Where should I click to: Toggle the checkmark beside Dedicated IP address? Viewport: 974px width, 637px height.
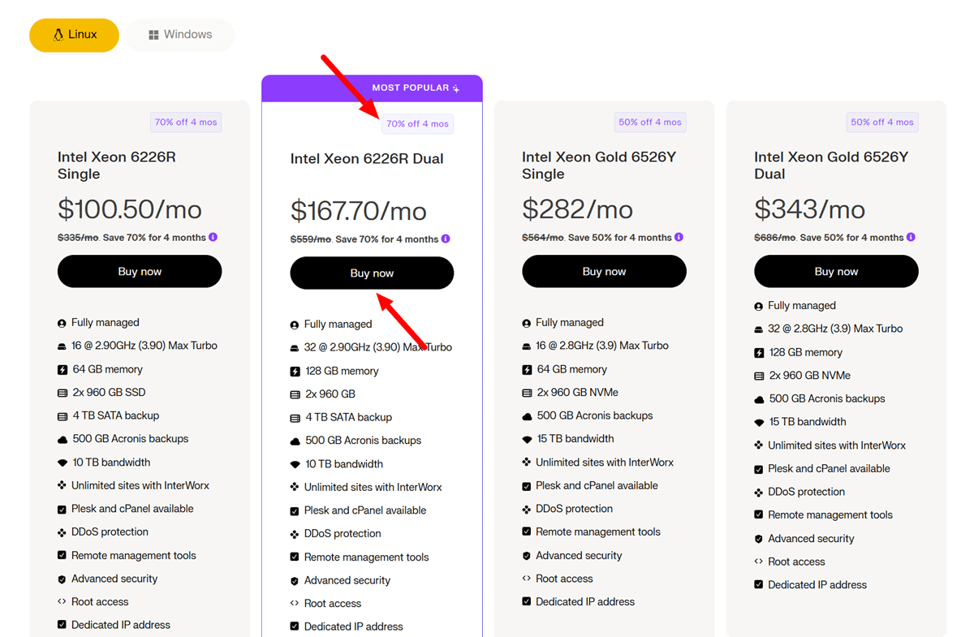point(294,626)
